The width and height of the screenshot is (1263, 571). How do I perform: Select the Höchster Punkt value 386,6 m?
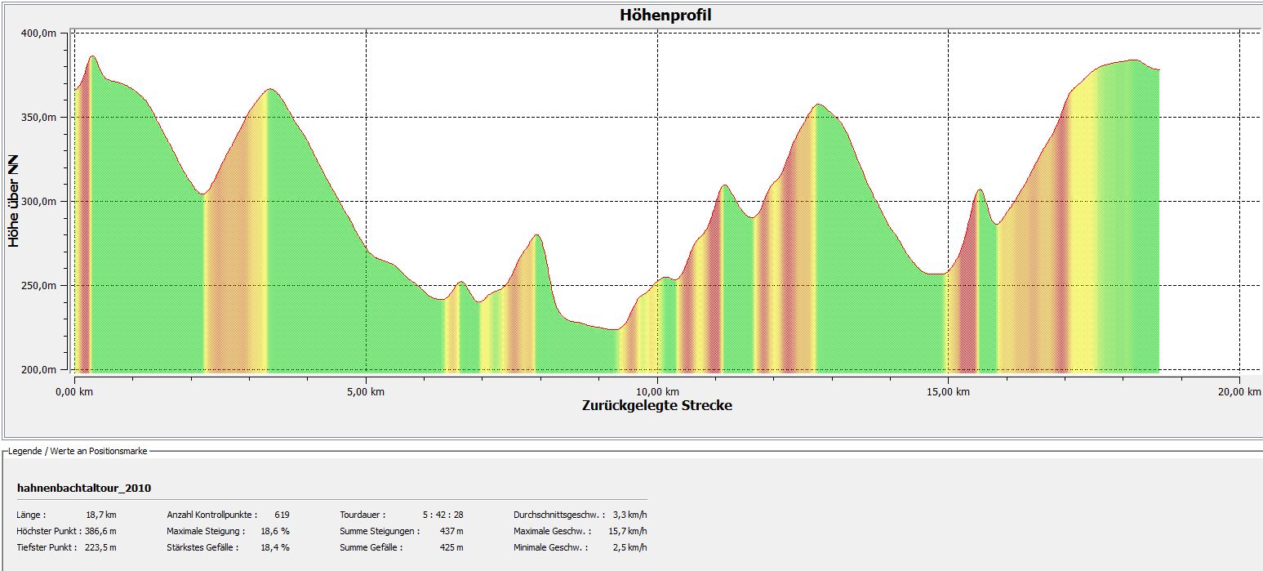tap(100, 531)
